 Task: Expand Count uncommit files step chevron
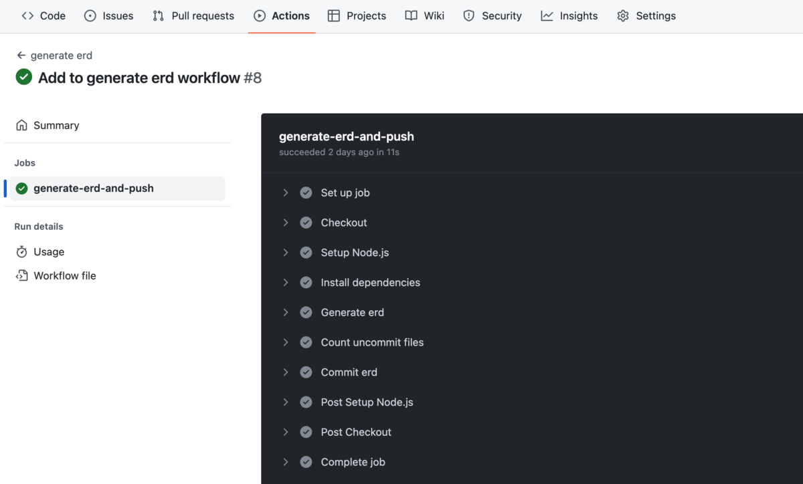click(x=286, y=342)
